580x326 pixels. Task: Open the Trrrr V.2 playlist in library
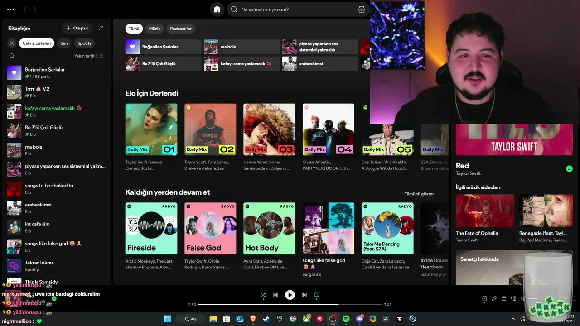coord(57,92)
